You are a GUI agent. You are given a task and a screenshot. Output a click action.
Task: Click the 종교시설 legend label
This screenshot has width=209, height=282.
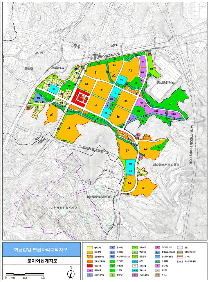165,266
